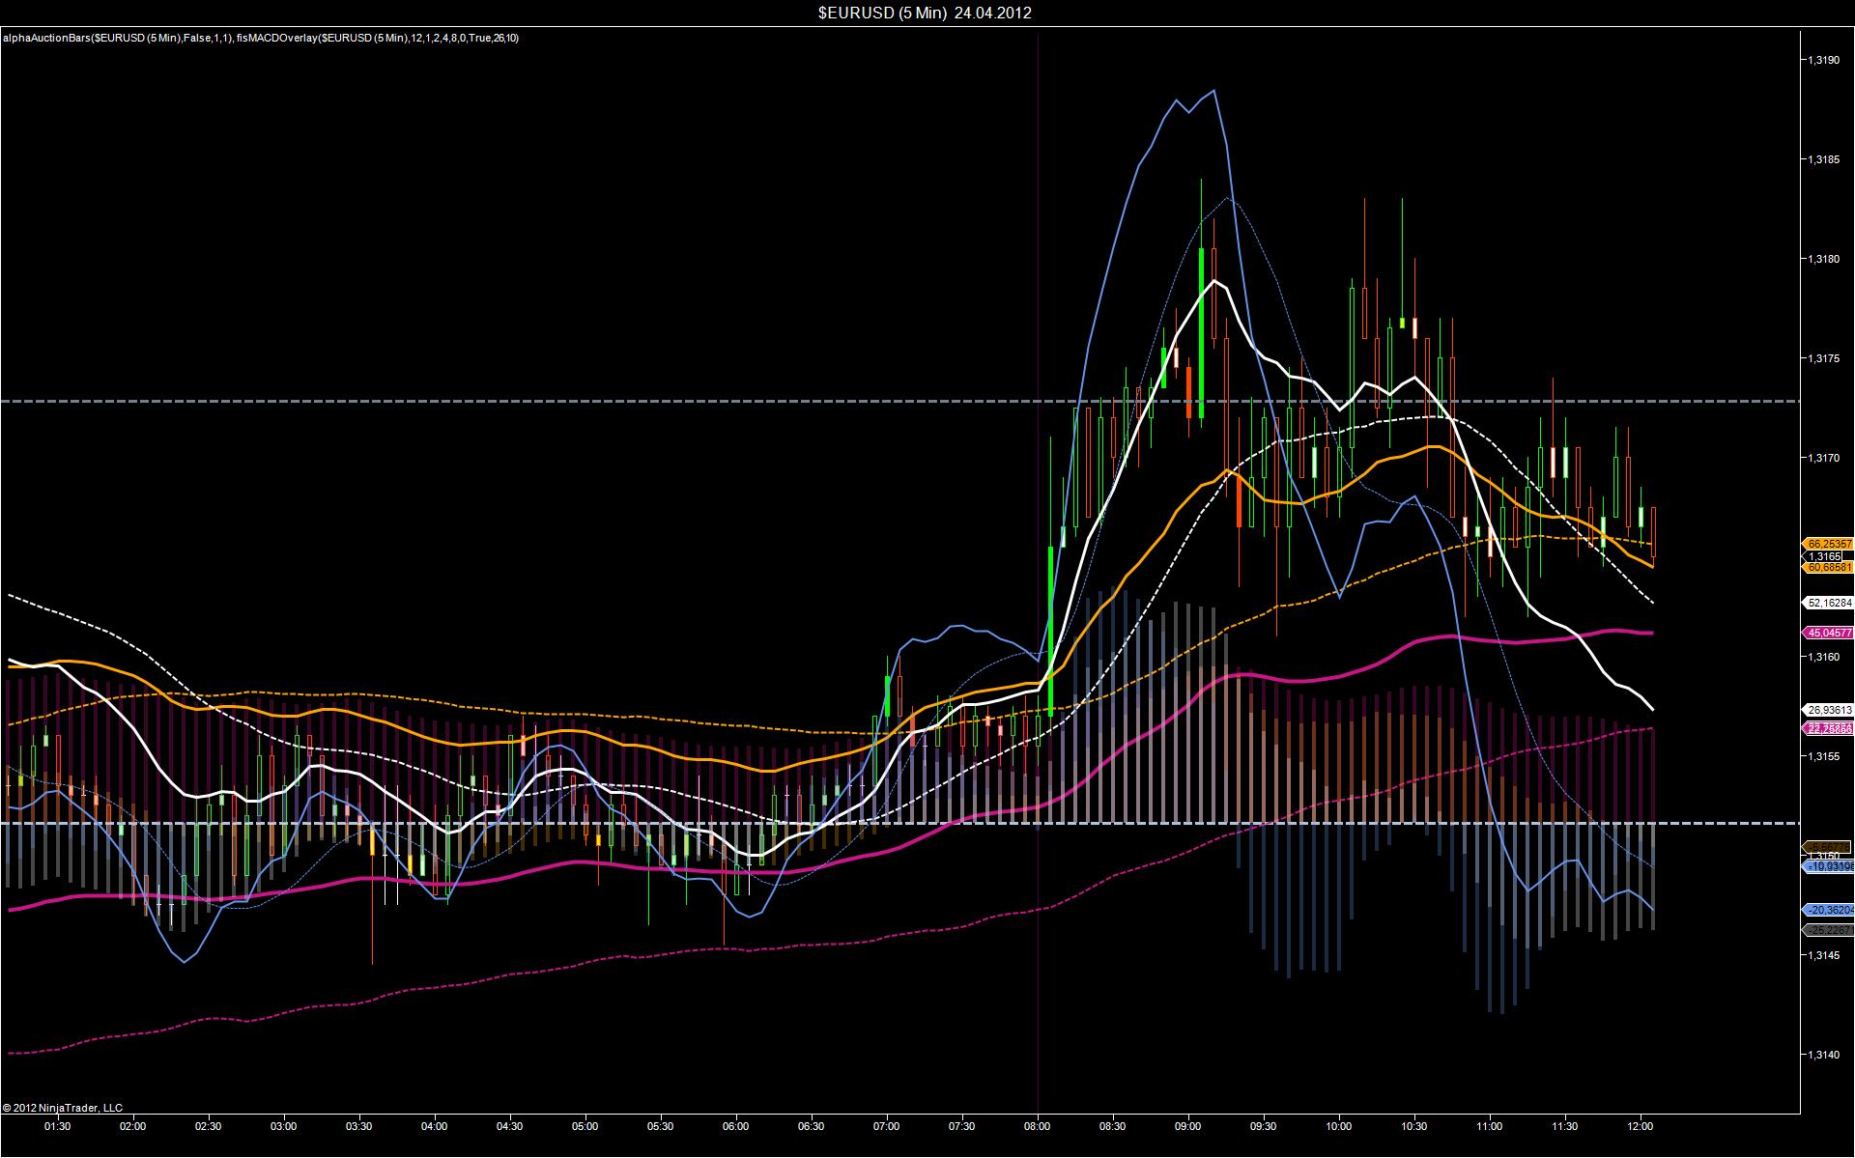
Task: Click the blue -20,36204 value marker
Action: (x=1828, y=910)
